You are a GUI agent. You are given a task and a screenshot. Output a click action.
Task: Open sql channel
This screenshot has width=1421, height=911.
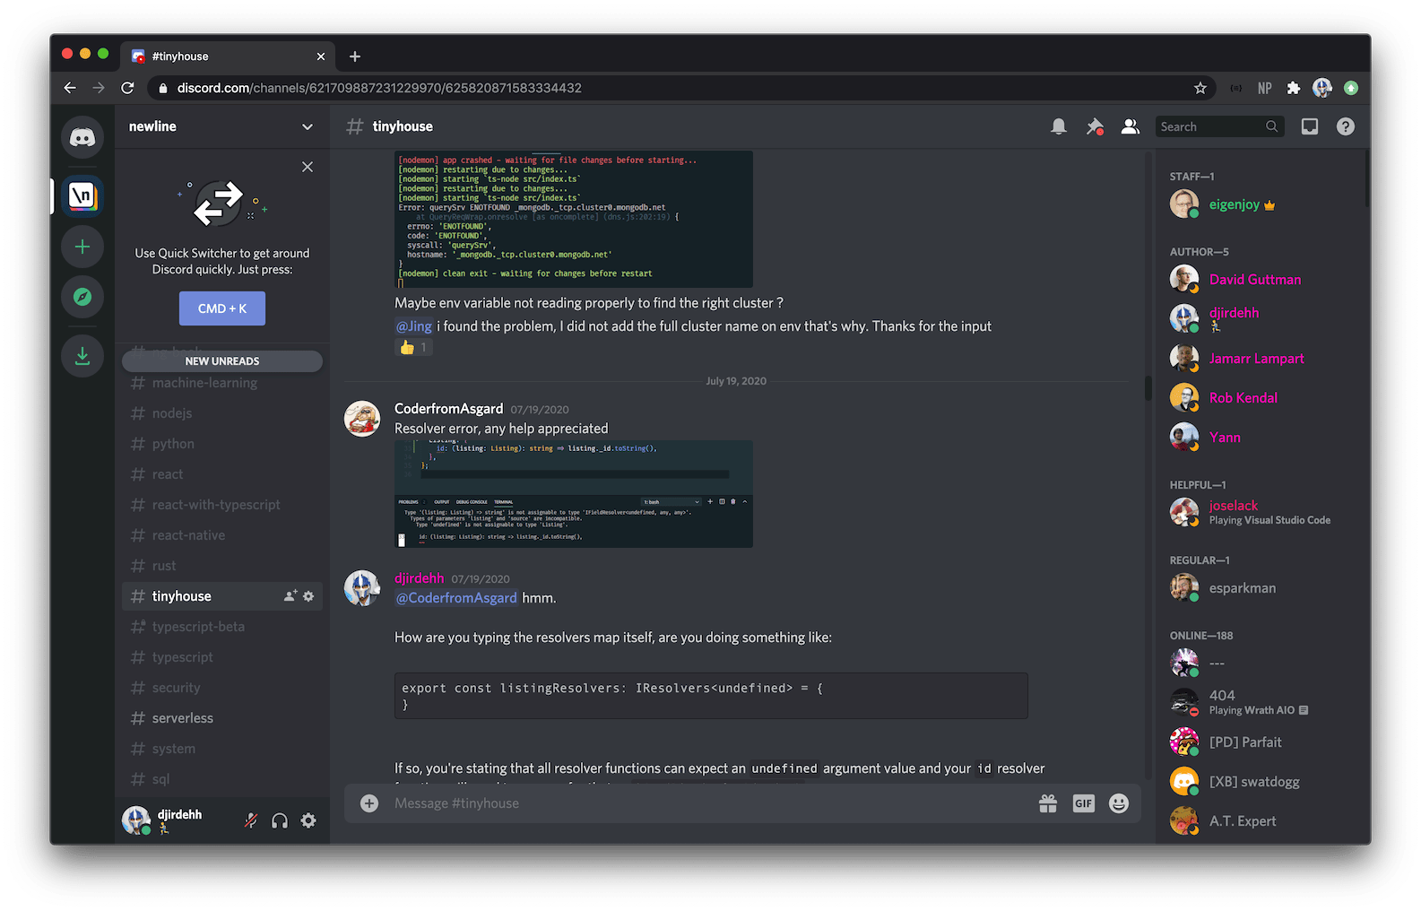[222, 779]
